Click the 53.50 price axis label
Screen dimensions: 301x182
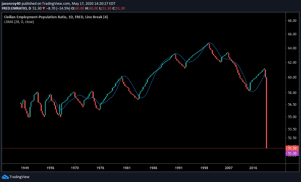click(292, 129)
